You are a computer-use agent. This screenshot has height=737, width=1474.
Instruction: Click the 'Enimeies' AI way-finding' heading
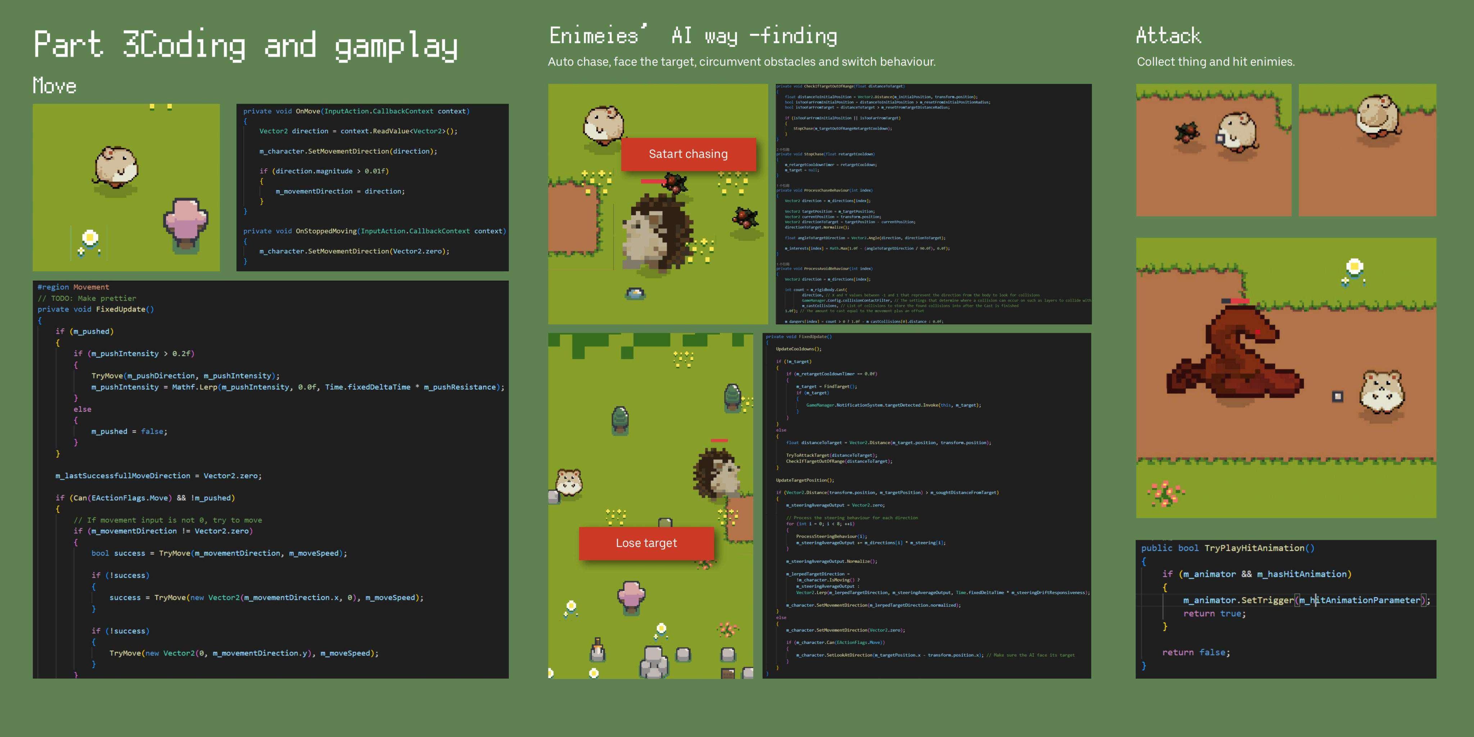[x=692, y=36]
